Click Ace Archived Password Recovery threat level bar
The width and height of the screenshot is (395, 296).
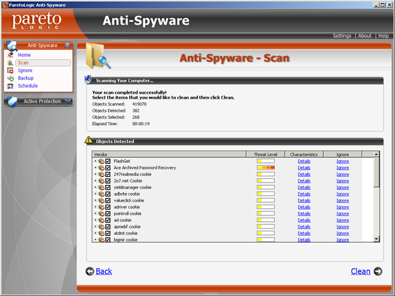(265, 168)
